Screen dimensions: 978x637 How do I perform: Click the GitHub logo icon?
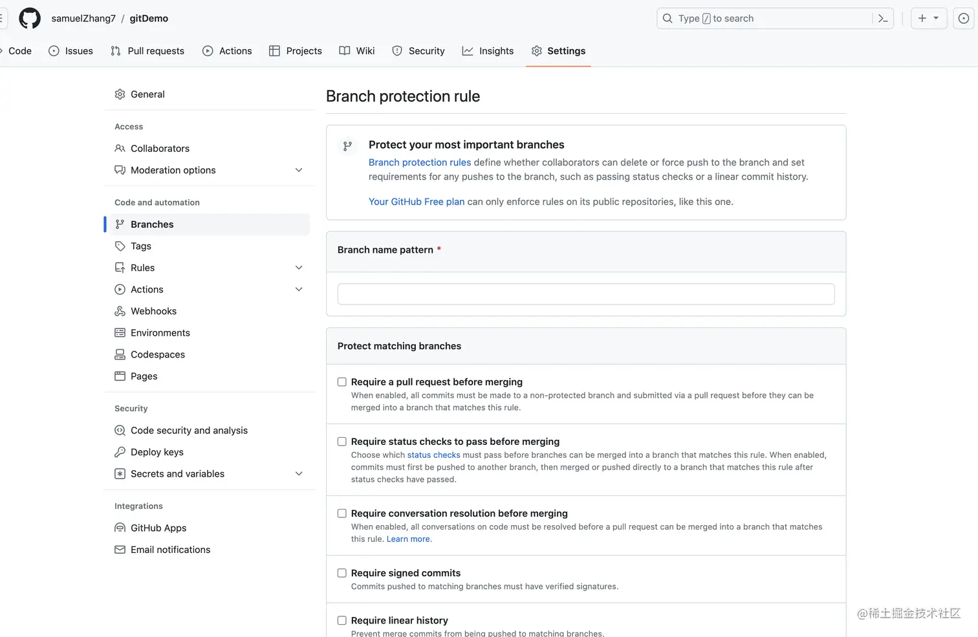click(30, 18)
